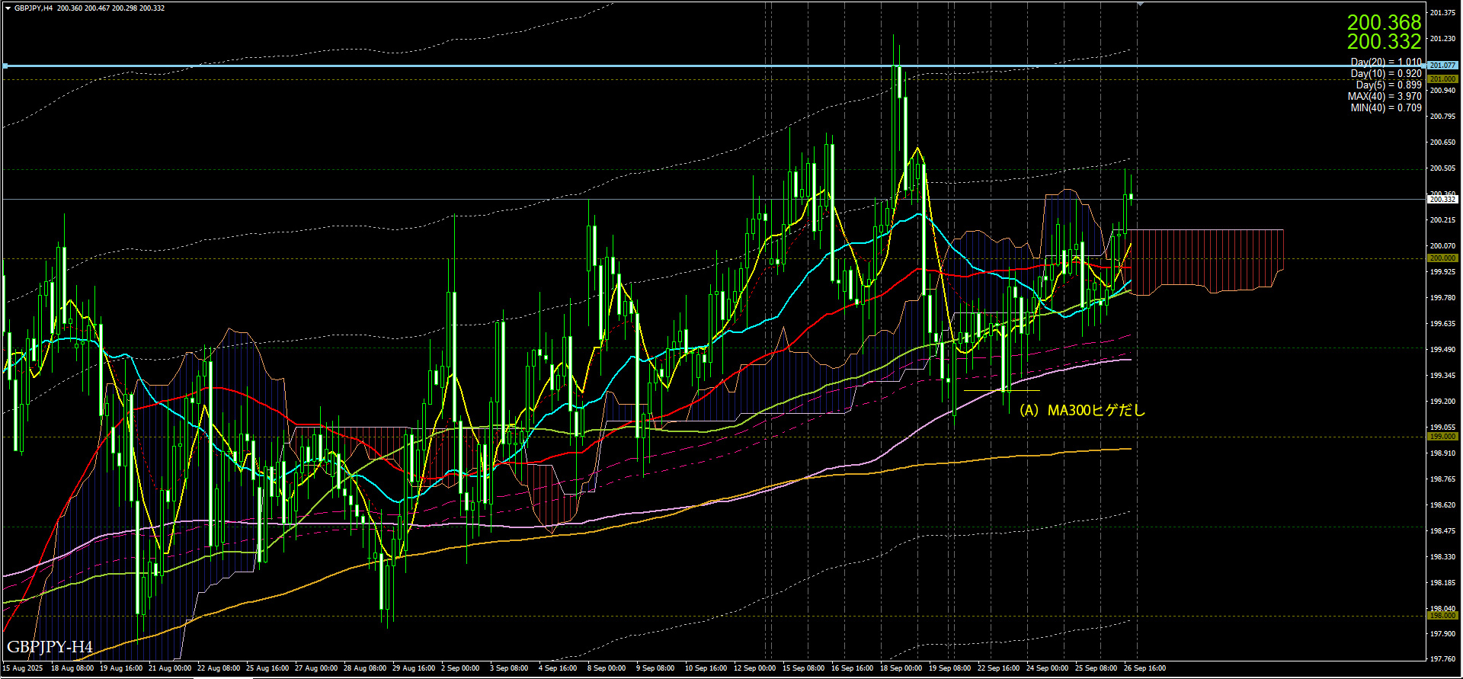Click the 4 Sep 16:00 time axis label
The image size is (1463, 679).
point(558,668)
